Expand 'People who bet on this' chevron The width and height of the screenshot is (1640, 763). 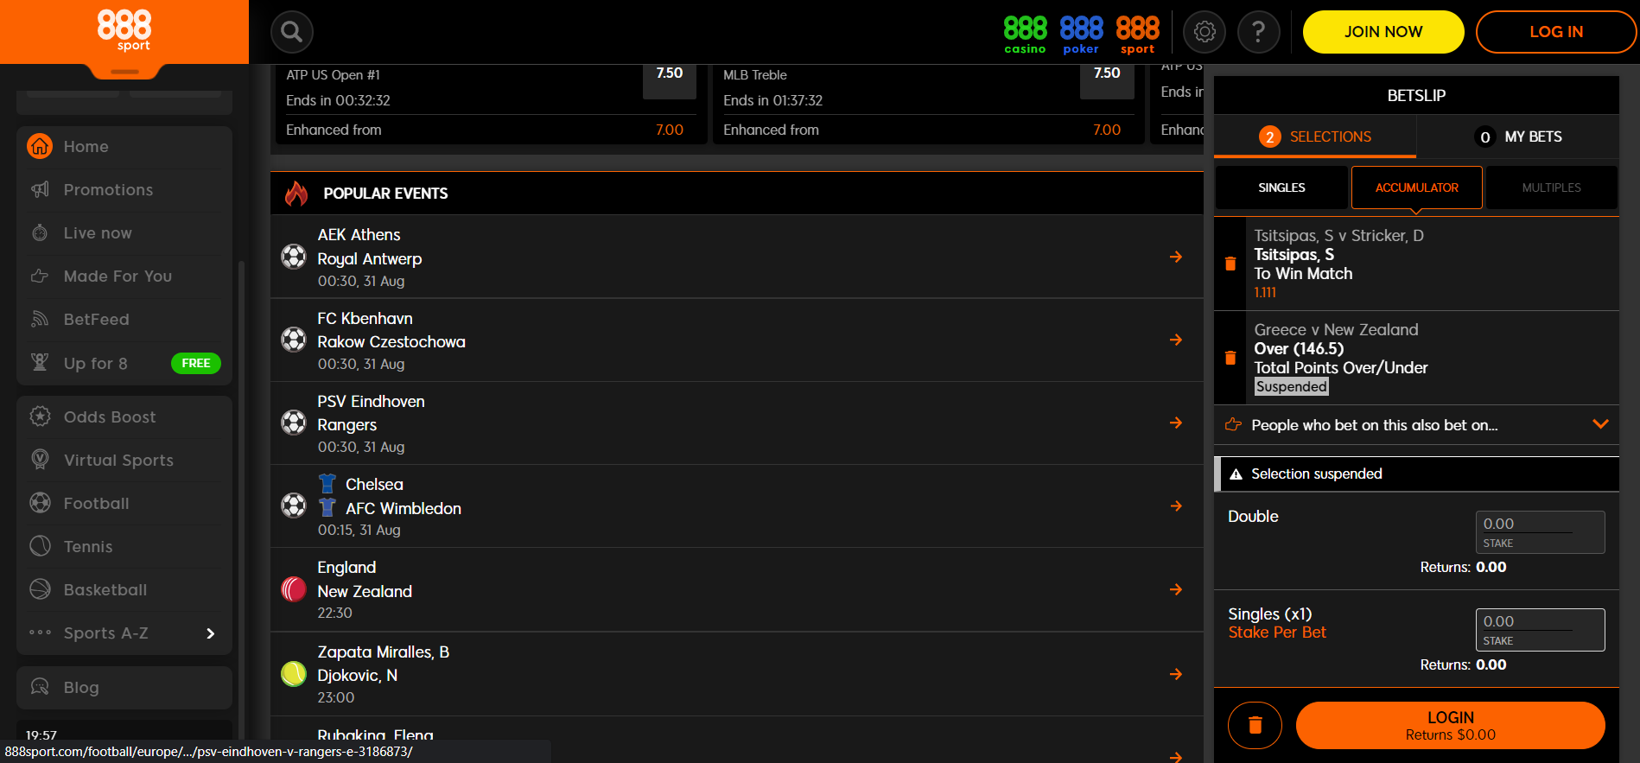1600,424
